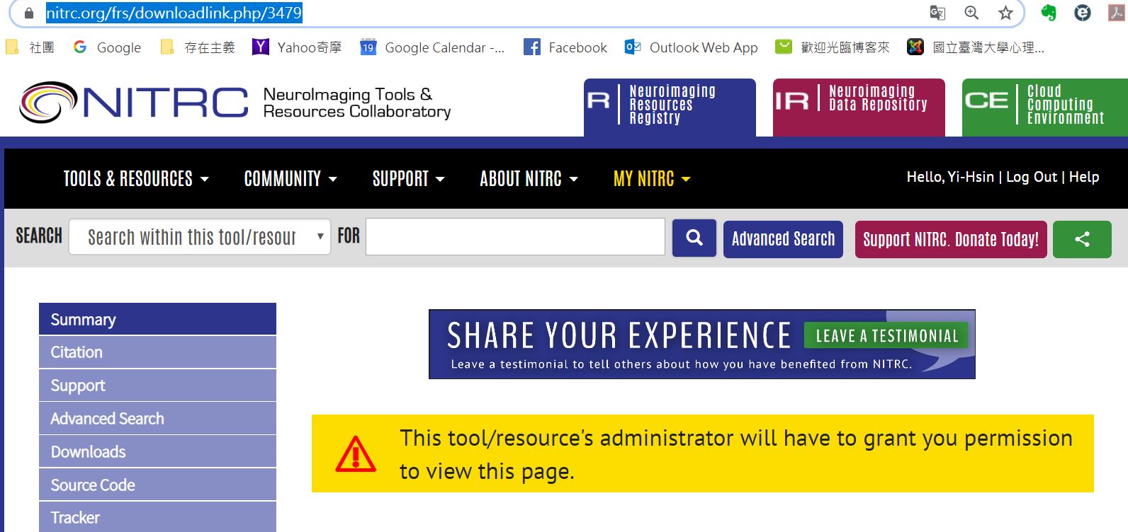
Task: Open the Source Code sidebar item
Action: click(93, 485)
